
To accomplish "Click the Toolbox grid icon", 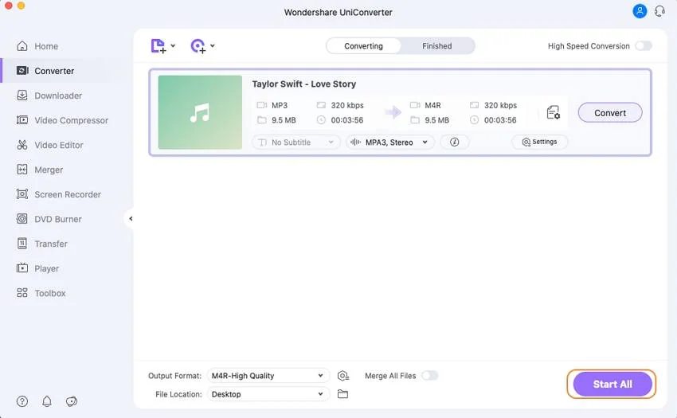I will (22, 293).
